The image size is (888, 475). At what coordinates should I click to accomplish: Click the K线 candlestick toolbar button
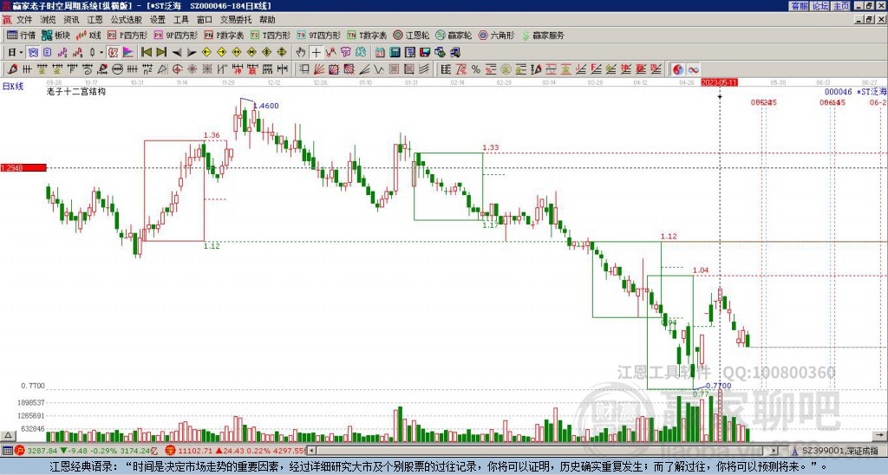pos(88,35)
